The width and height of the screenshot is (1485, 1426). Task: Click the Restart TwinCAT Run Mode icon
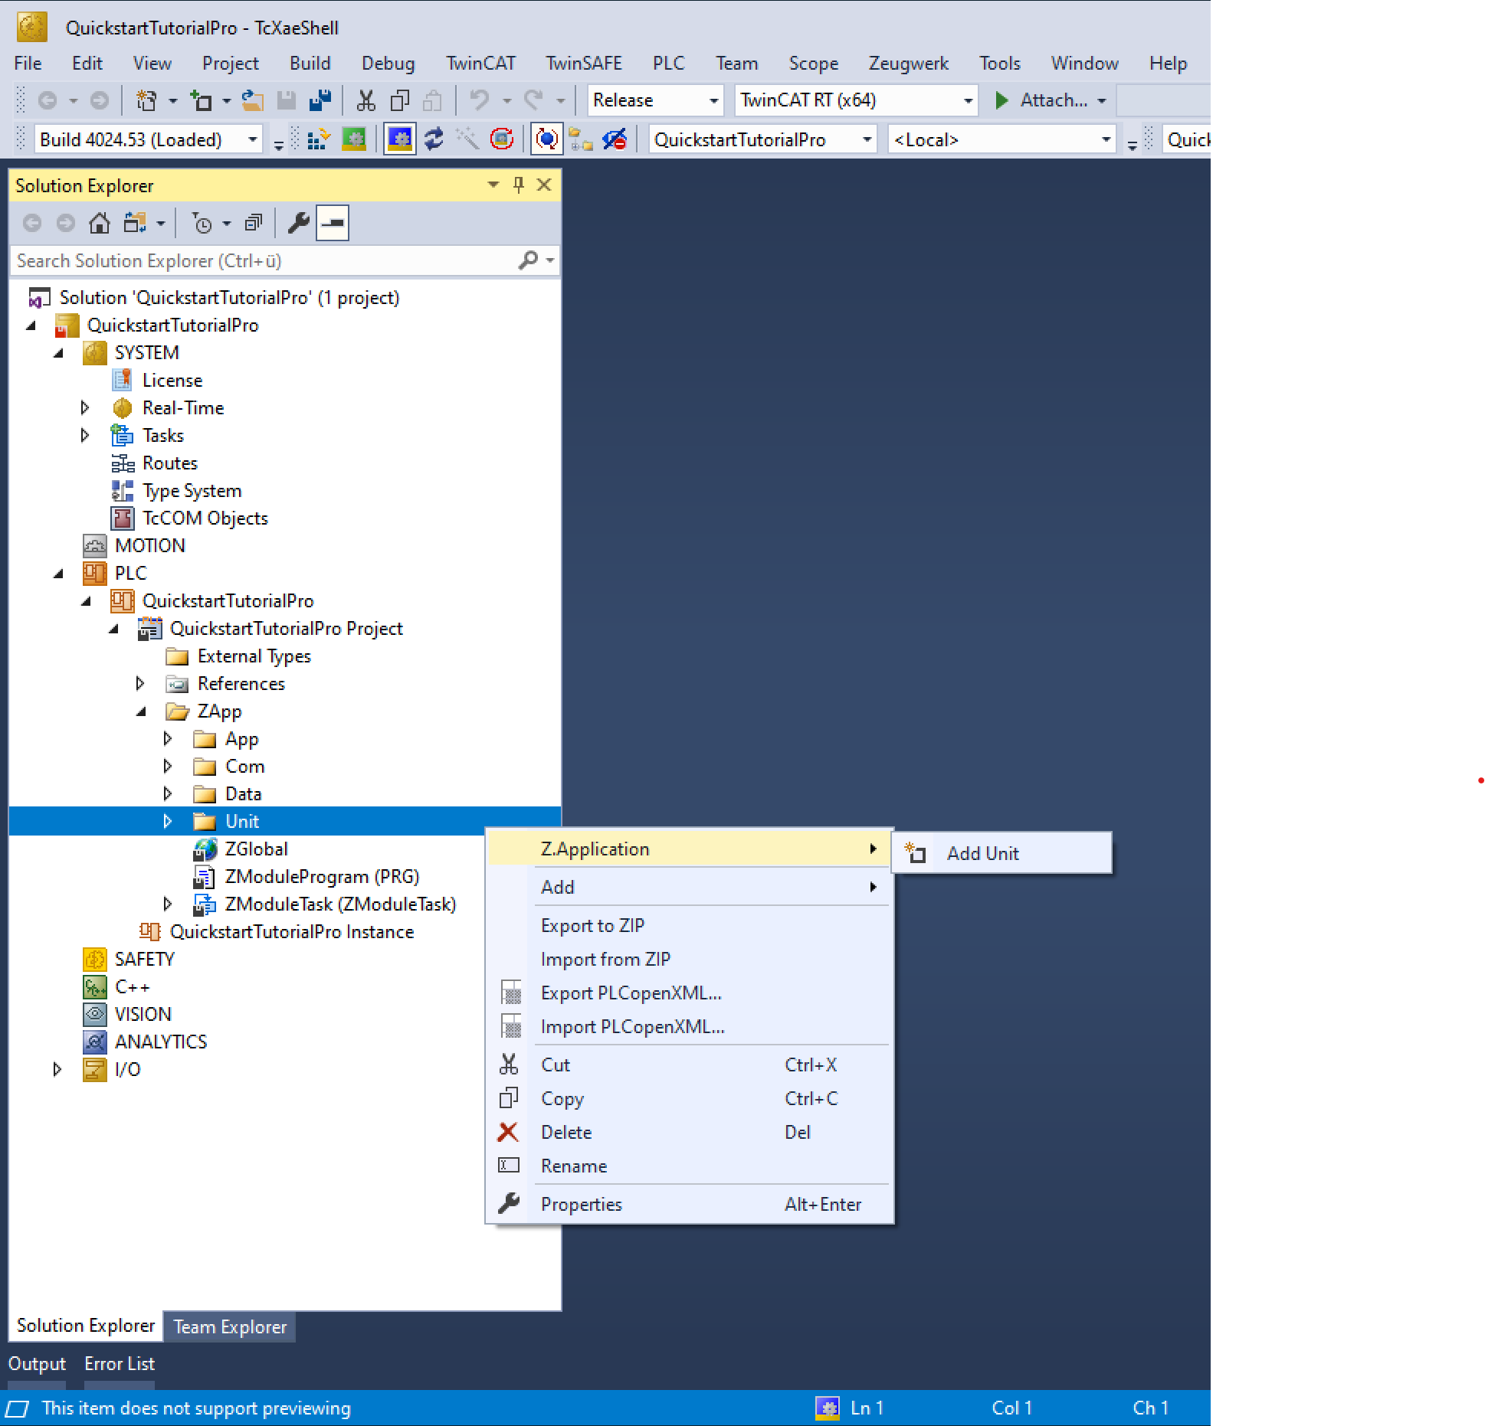353,139
